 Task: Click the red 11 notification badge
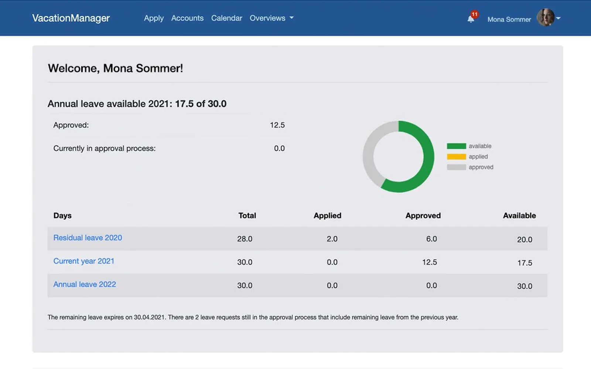tap(475, 14)
